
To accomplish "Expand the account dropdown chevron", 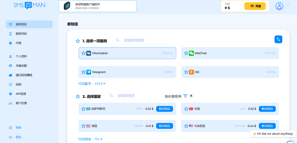I will (288, 5).
